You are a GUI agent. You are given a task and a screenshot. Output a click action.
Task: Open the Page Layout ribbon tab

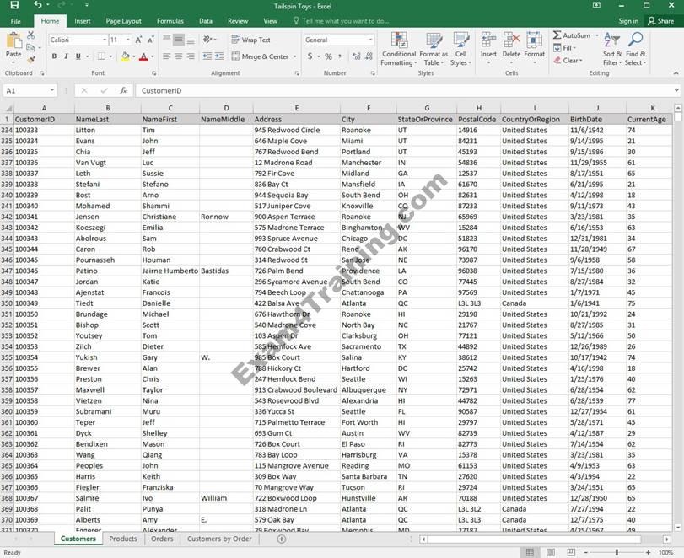[x=123, y=21]
